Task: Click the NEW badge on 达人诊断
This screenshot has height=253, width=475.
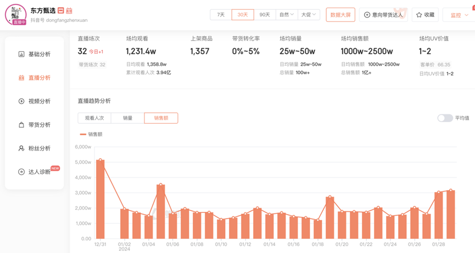Action: (x=55, y=168)
